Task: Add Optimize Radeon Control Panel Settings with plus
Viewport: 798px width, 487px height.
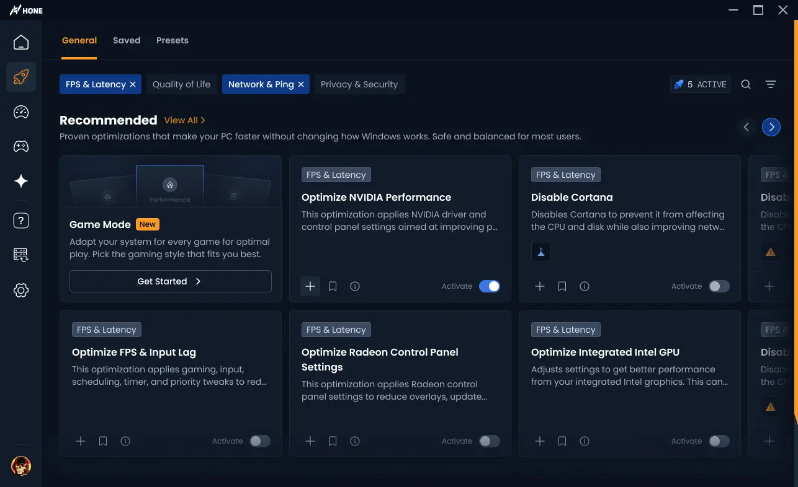Action: point(310,441)
